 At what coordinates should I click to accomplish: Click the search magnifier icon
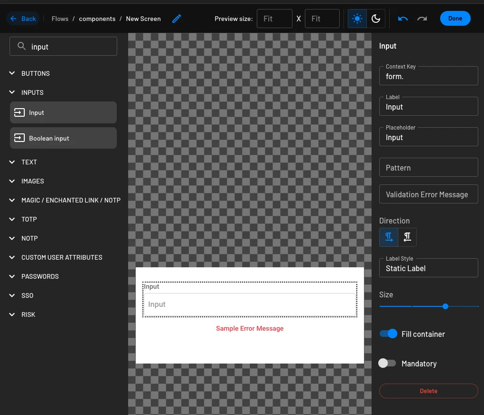pos(21,46)
